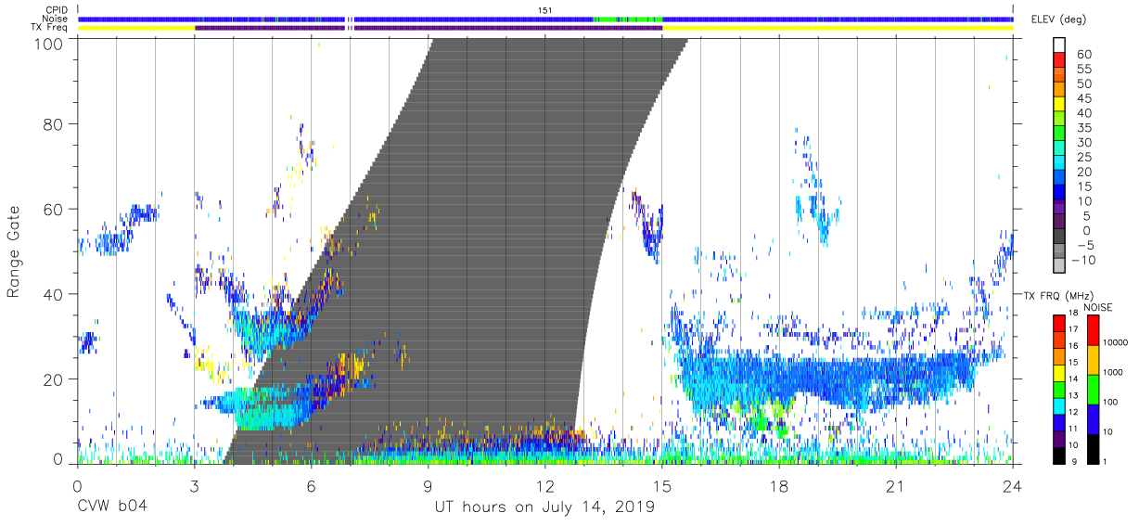Click the green segment of the top Noise strip
The image size is (1139, 526).
627,19
